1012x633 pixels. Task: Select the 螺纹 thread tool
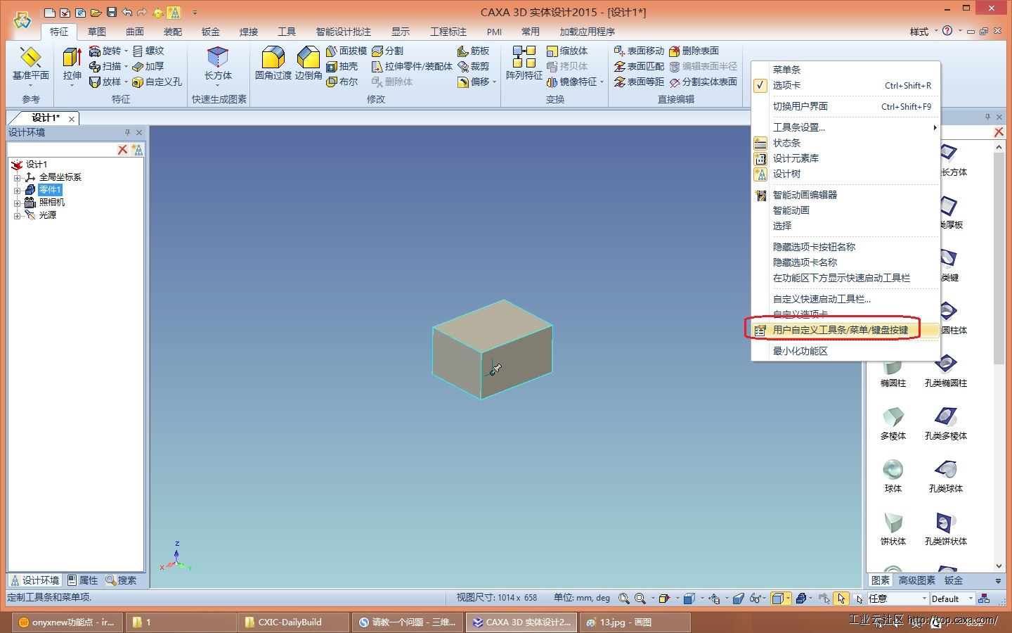point(148,51)
